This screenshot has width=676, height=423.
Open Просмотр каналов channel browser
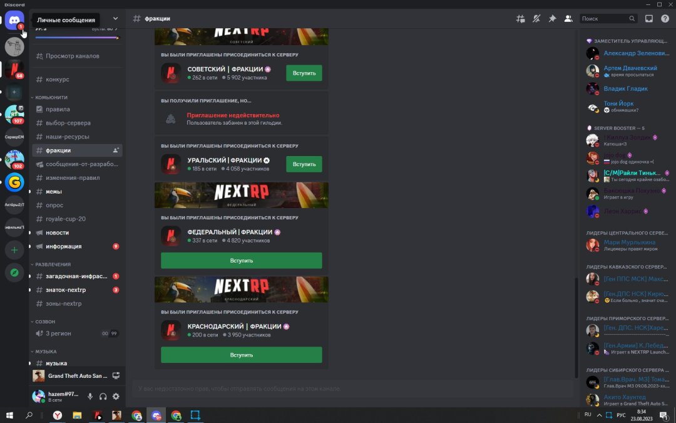tap(77, 56)
